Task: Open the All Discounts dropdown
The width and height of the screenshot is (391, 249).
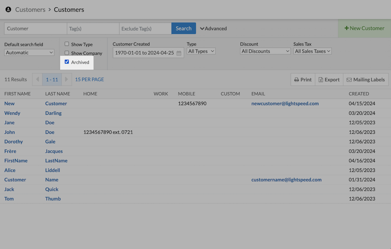Action: click(265, 51)
